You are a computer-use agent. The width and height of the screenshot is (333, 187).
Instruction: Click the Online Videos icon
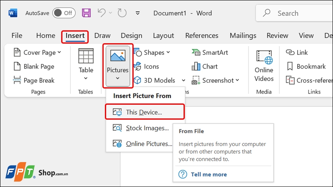[264, 57]
